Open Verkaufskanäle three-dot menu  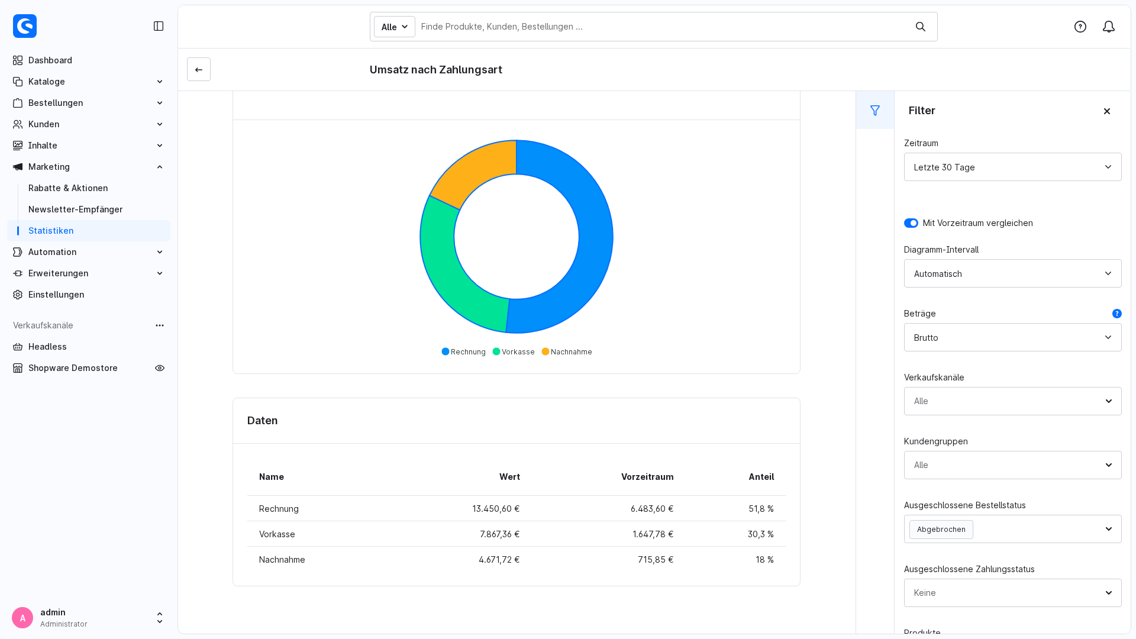tap(160, 325)
